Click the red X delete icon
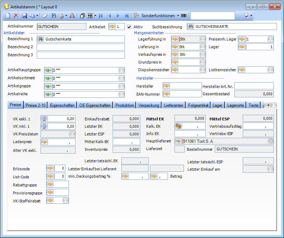 (16, 16)
